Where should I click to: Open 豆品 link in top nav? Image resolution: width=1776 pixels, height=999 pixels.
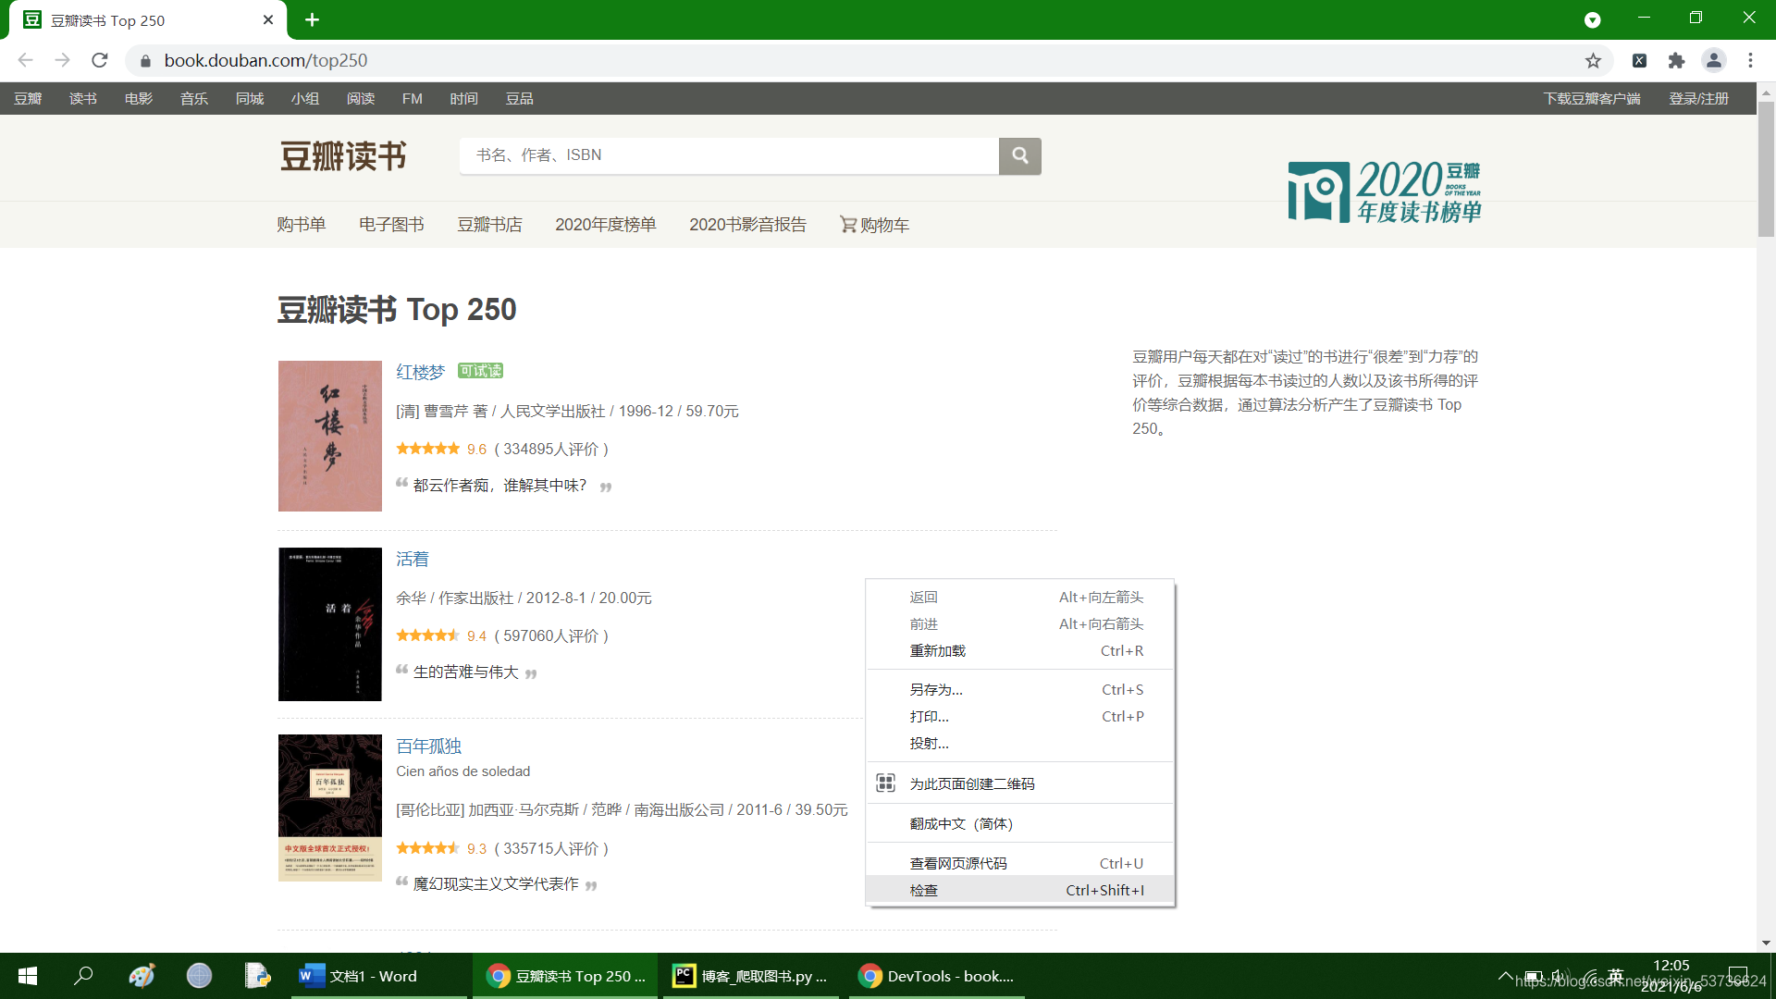click(x=520, y=99)
